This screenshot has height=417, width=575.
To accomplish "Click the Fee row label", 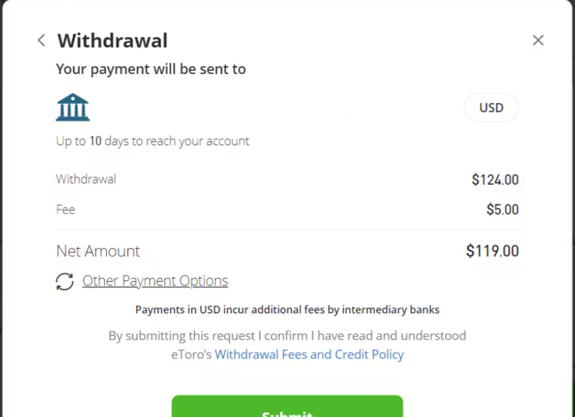I will coord(65,209).
